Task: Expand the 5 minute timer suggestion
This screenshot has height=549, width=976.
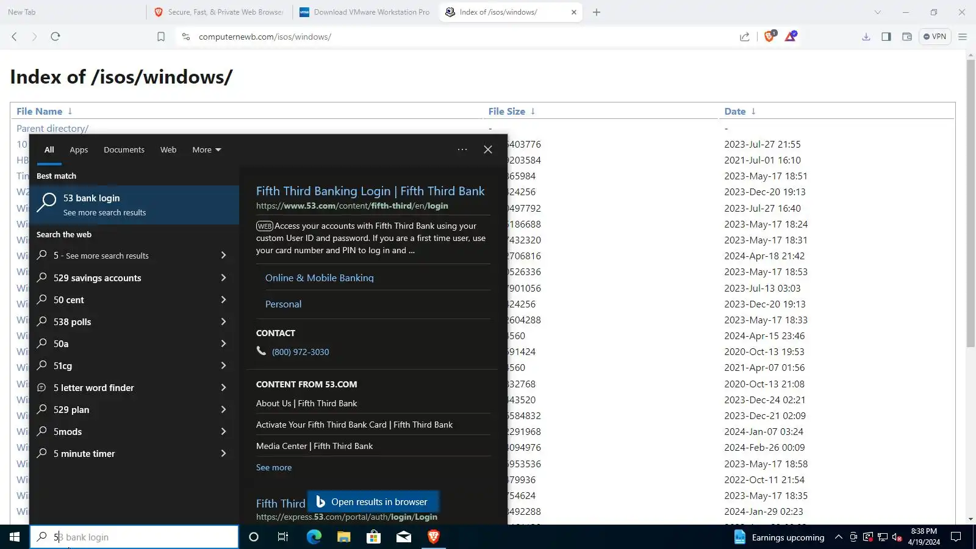Action: [223, 453]
